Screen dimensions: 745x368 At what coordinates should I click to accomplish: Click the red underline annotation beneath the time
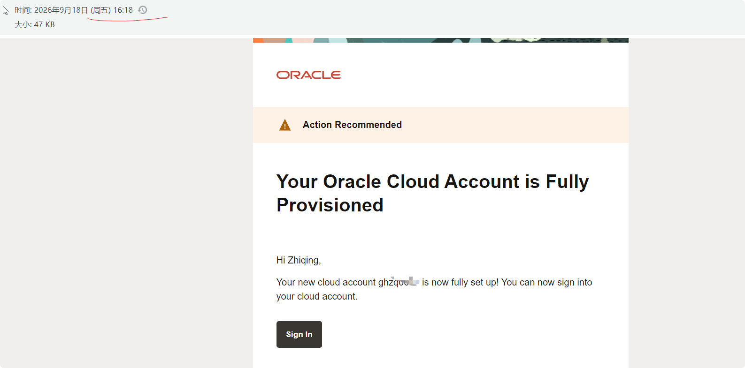pos(127,19)
